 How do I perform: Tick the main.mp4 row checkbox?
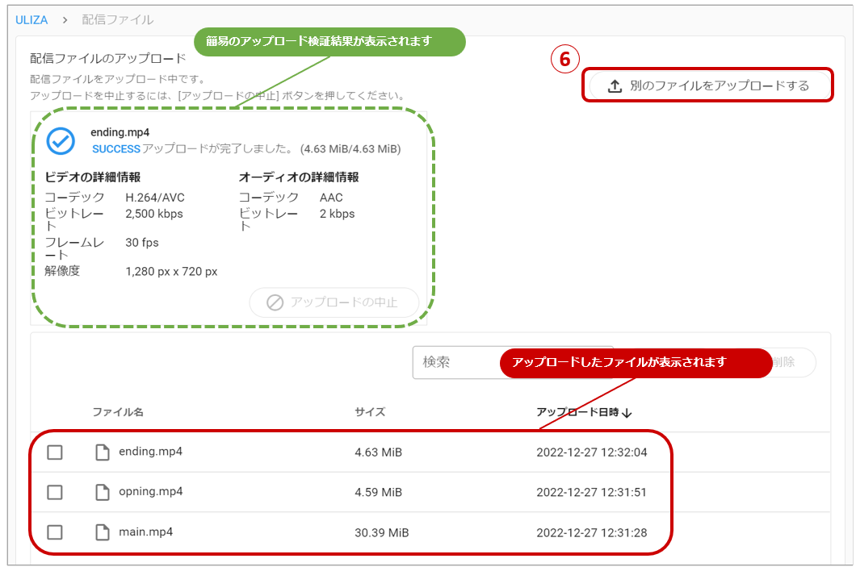pos(55,532)
